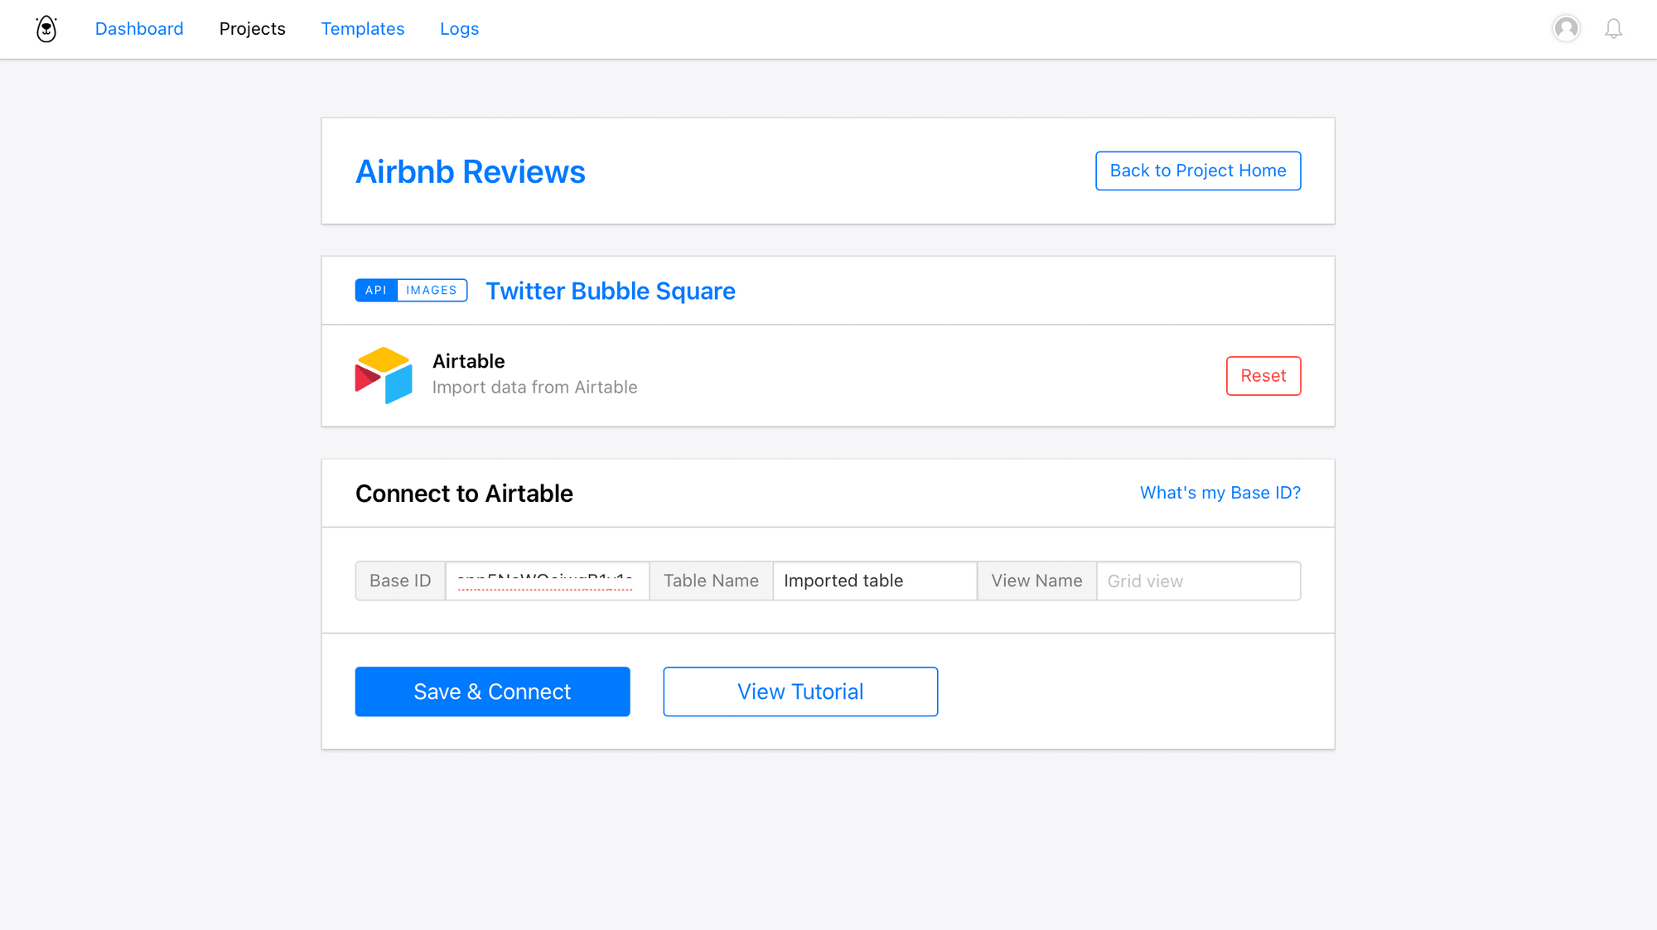The height and width of the screenshot is (930, 1657).
Task: Open the notifications bell
Action: [1613, 29]
